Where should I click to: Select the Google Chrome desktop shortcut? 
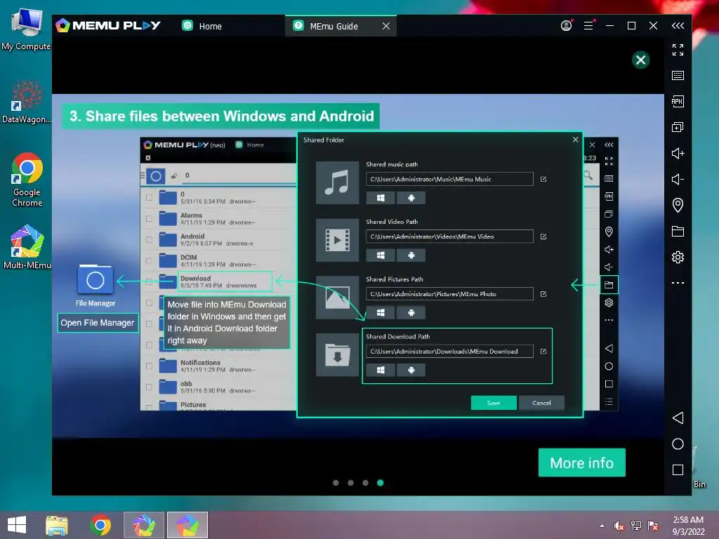(x=27, y=180)
